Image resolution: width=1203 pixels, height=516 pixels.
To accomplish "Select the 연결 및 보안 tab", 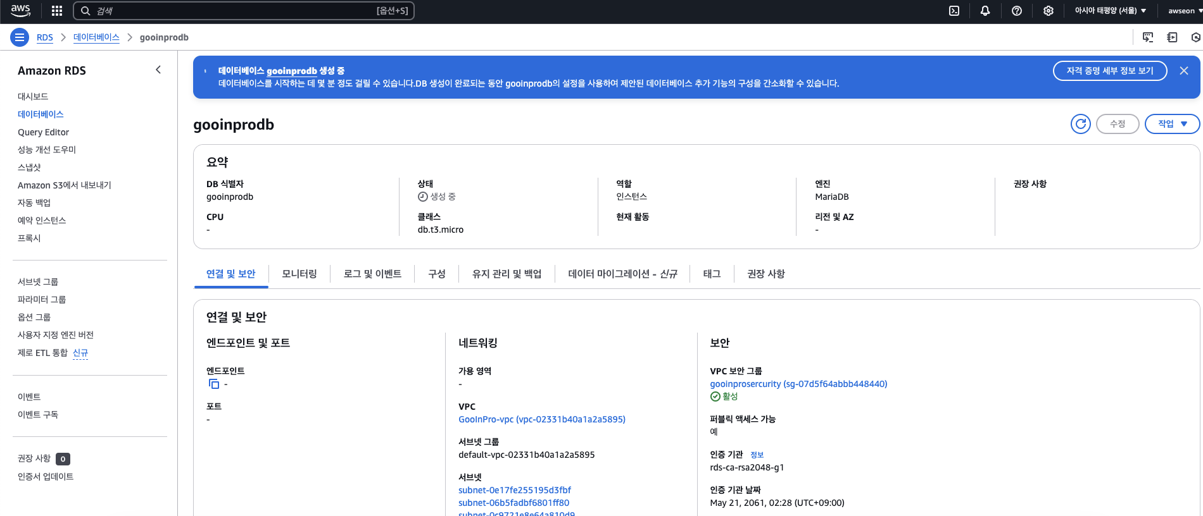I will pyautogui.click(x=231, y=274).
